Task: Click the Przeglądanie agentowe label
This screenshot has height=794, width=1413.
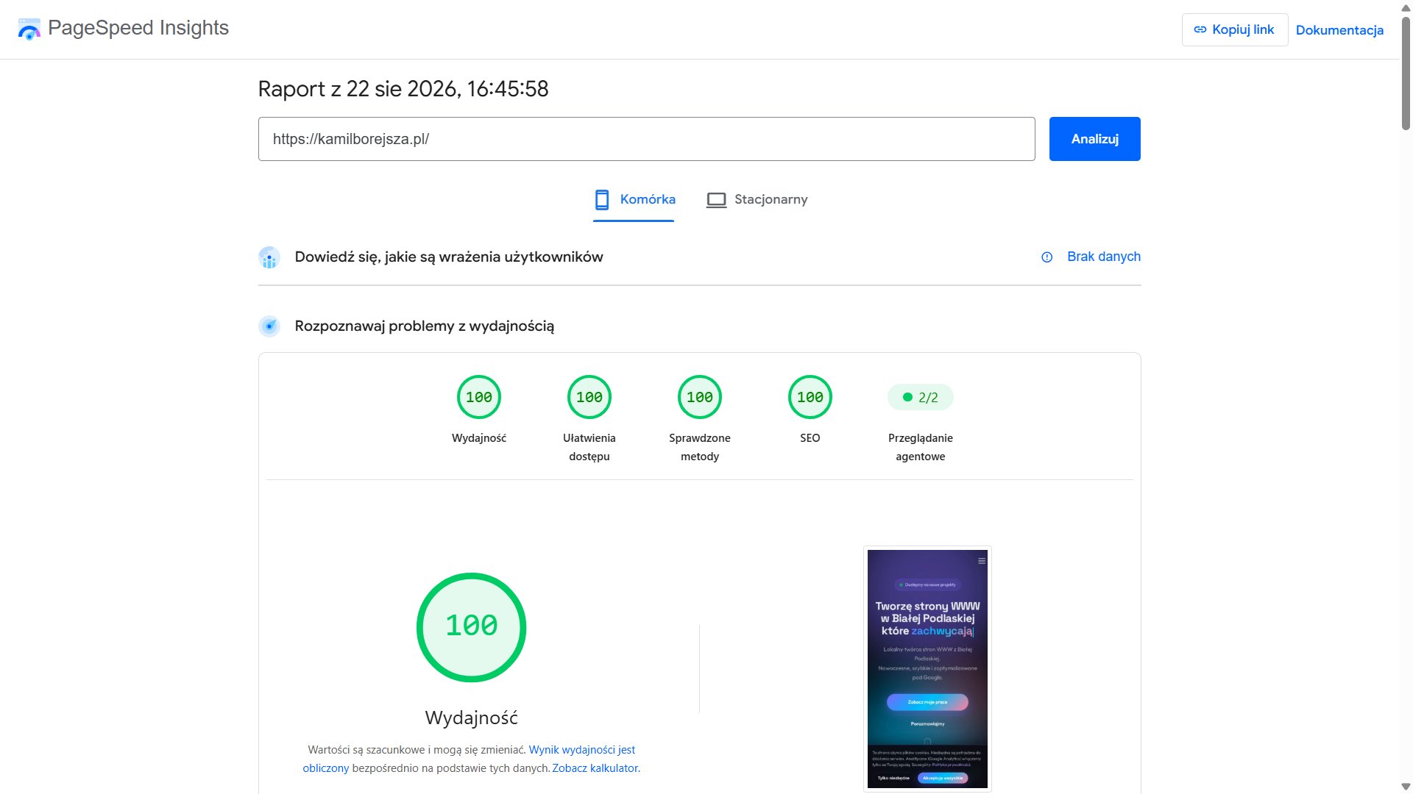Action: point(921,447)
